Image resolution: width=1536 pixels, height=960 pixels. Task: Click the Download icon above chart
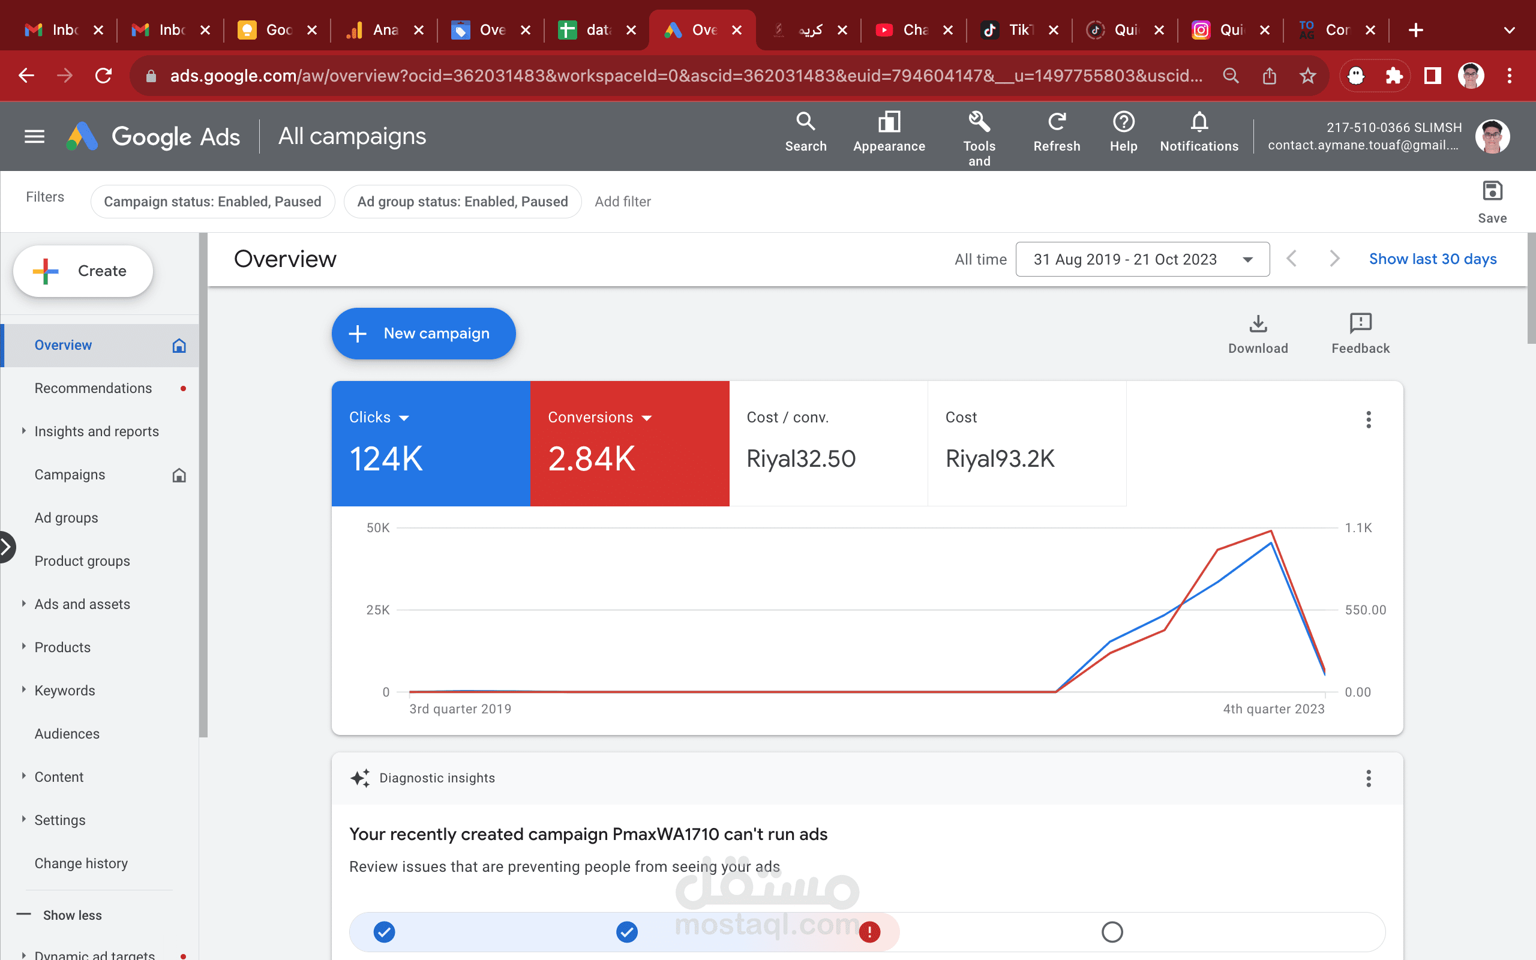tap(1258, 324)
